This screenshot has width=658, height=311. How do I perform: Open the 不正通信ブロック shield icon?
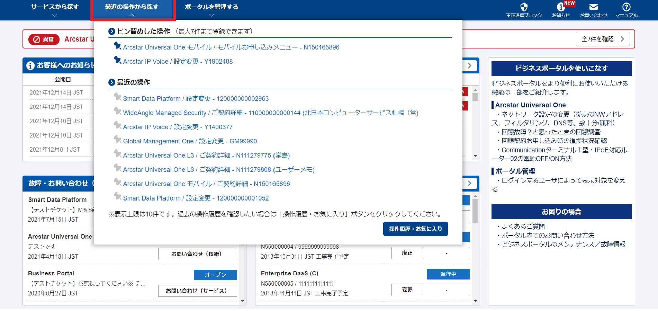click(524, 7)
